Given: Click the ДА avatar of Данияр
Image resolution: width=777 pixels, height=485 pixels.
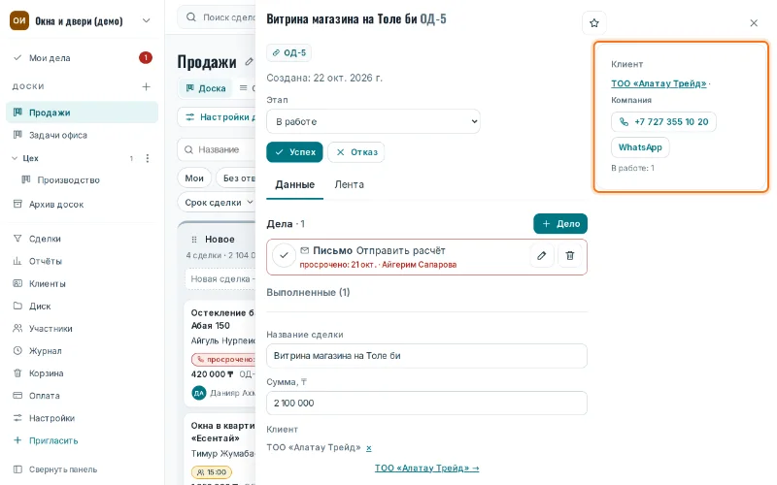Looking at the screenshot, I should [199, 393].
